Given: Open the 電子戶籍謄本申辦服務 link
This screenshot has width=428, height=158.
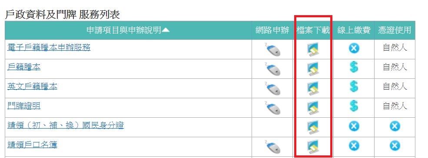Looking at the screenshot, I should 49,48.
